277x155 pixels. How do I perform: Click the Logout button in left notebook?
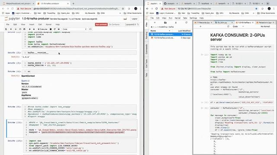pos(134,19)
